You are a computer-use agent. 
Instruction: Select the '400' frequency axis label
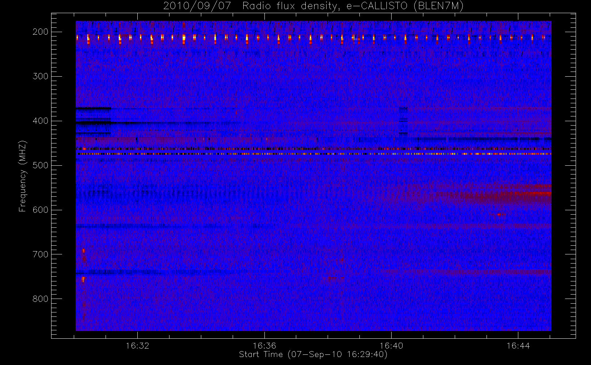[40, 121]
